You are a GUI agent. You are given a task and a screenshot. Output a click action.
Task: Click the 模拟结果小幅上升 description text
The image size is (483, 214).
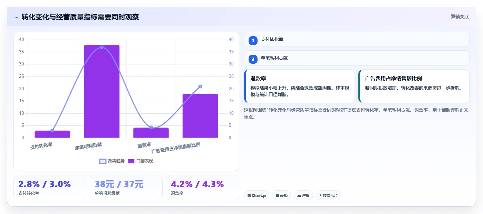click(300, 91)
